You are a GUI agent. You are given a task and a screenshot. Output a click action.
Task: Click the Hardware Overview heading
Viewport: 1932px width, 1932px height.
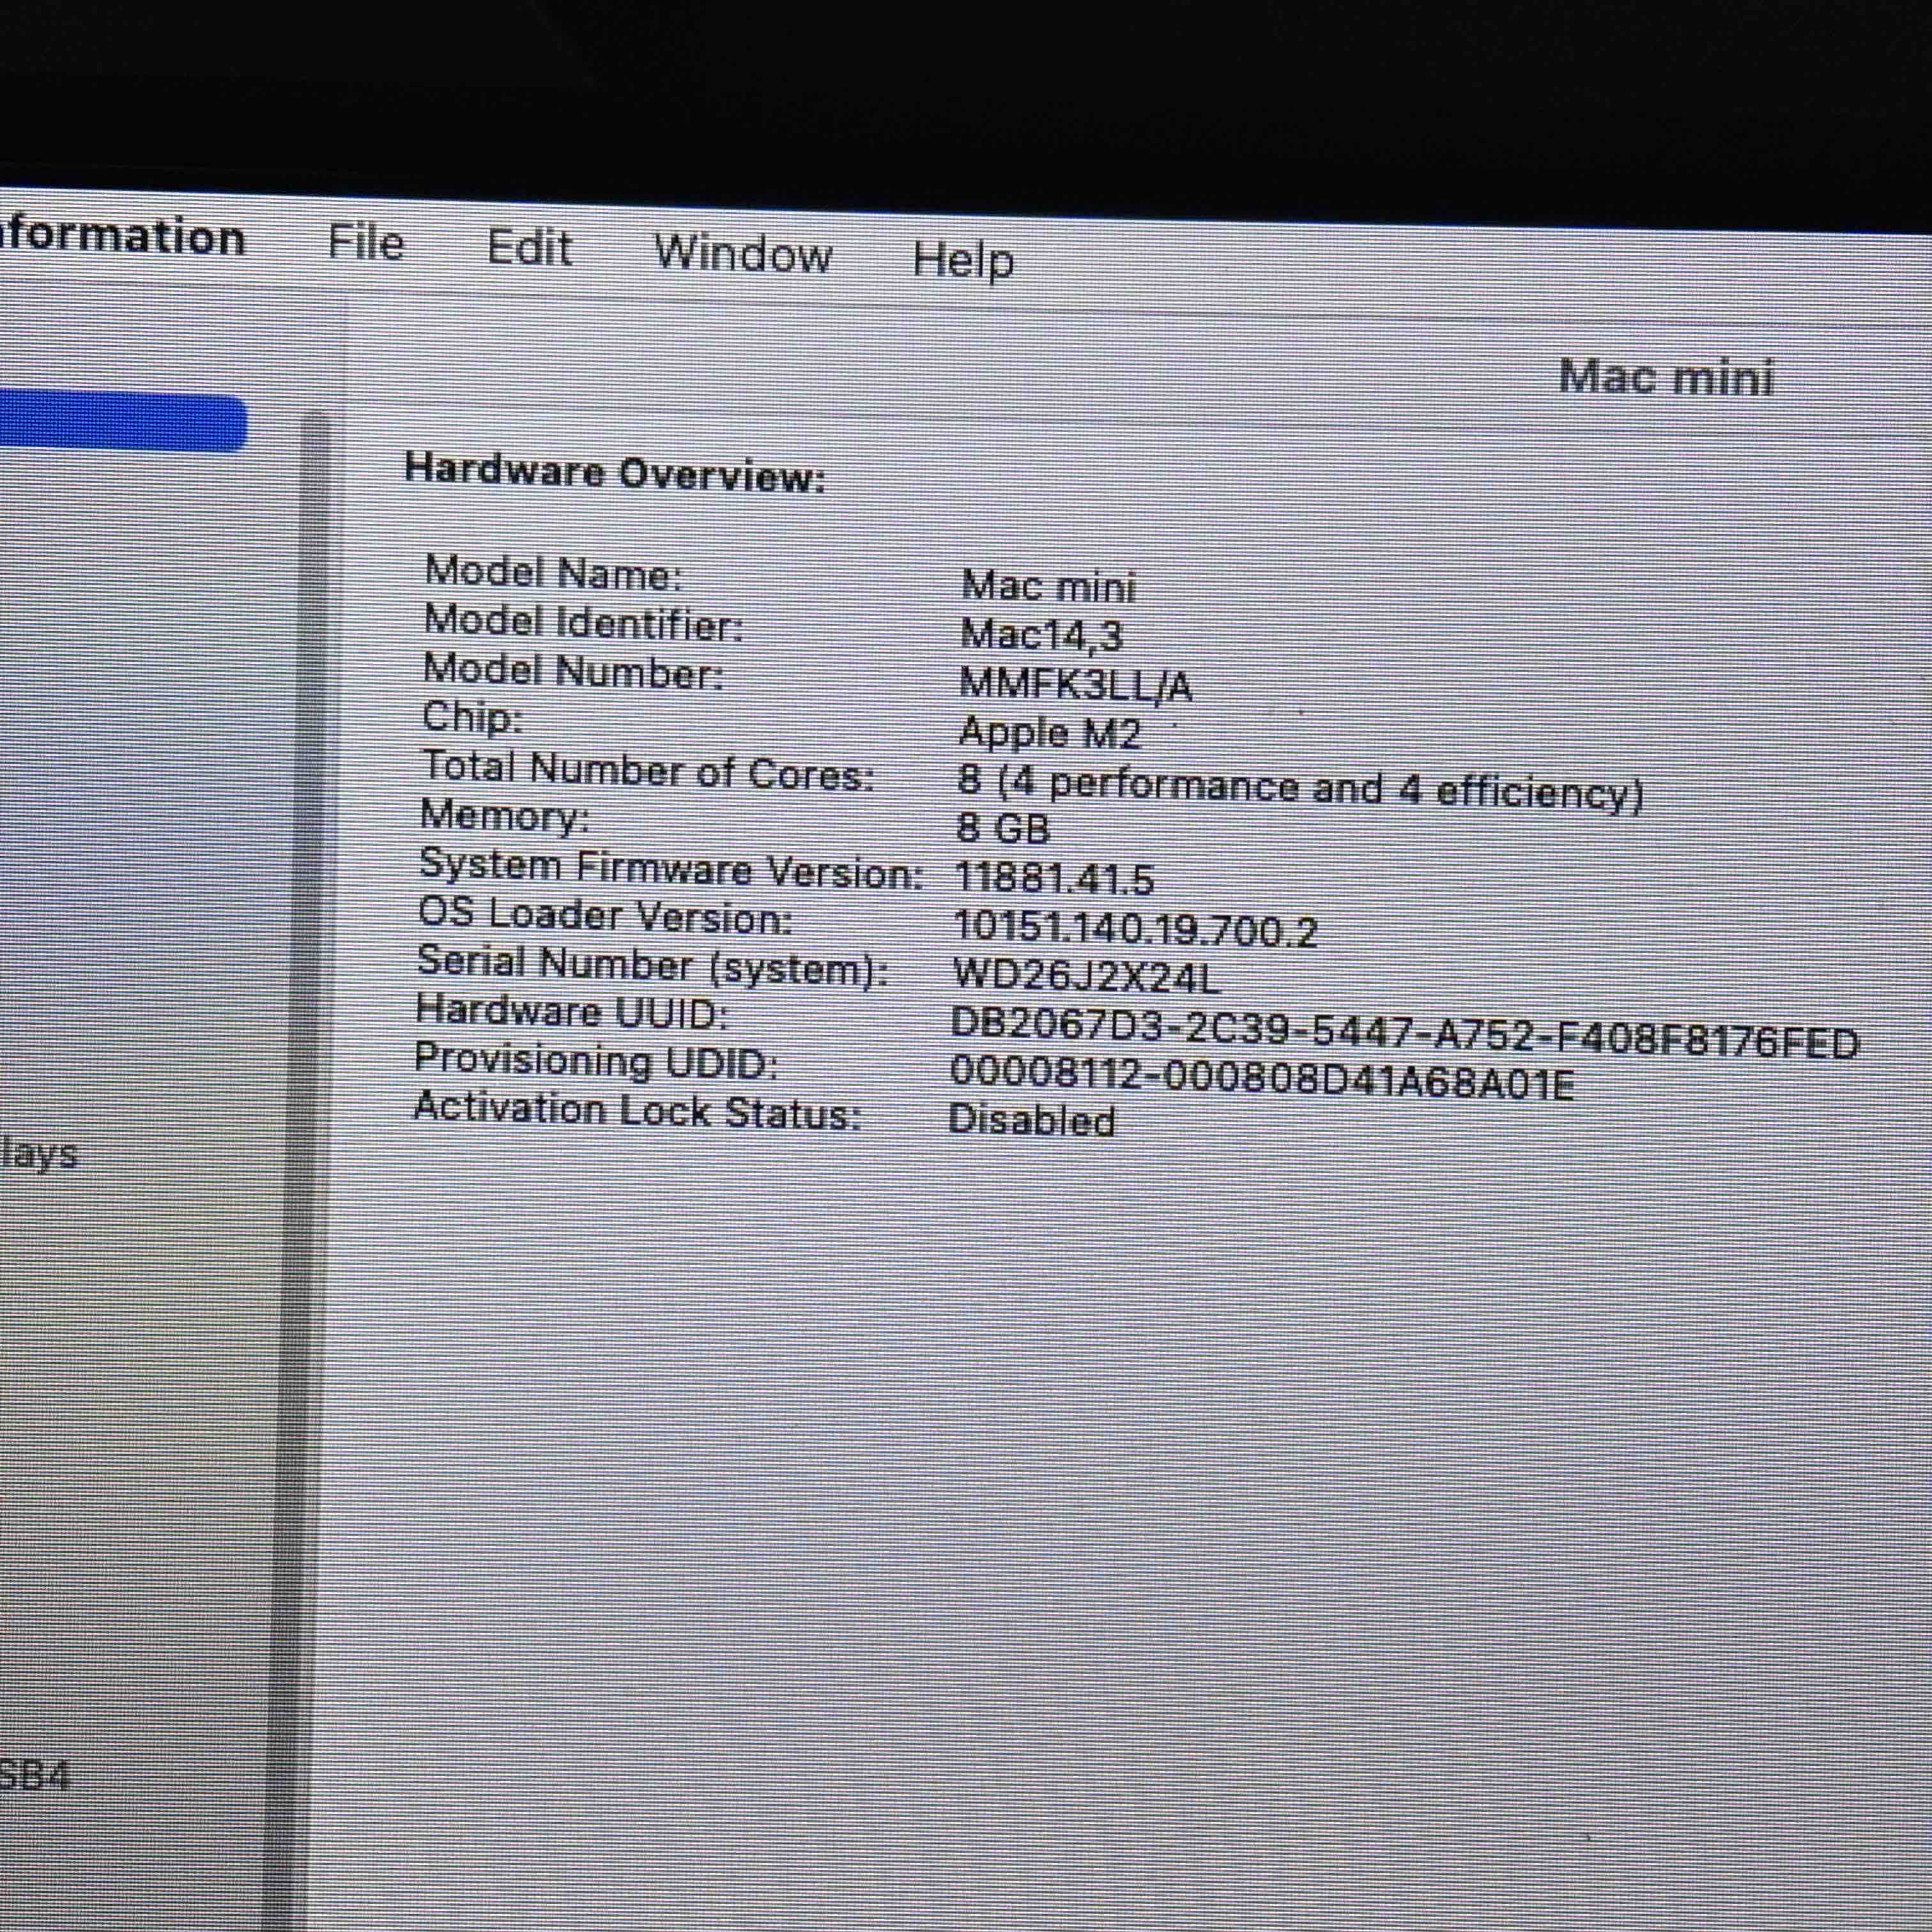coord(615,472)
